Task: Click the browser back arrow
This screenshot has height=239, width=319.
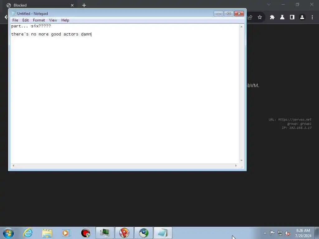Action: point(6,17)
